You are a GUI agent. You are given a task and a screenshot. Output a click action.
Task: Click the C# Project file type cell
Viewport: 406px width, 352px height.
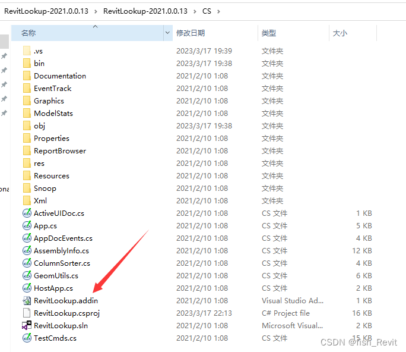[x=286, y=313]
